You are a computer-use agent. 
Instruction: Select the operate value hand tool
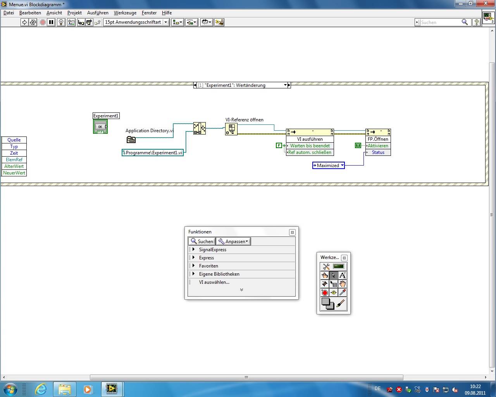click(x=325, y=275)
